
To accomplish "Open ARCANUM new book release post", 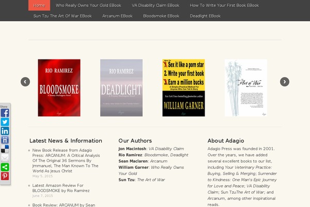I will click(x=66, y=160).
